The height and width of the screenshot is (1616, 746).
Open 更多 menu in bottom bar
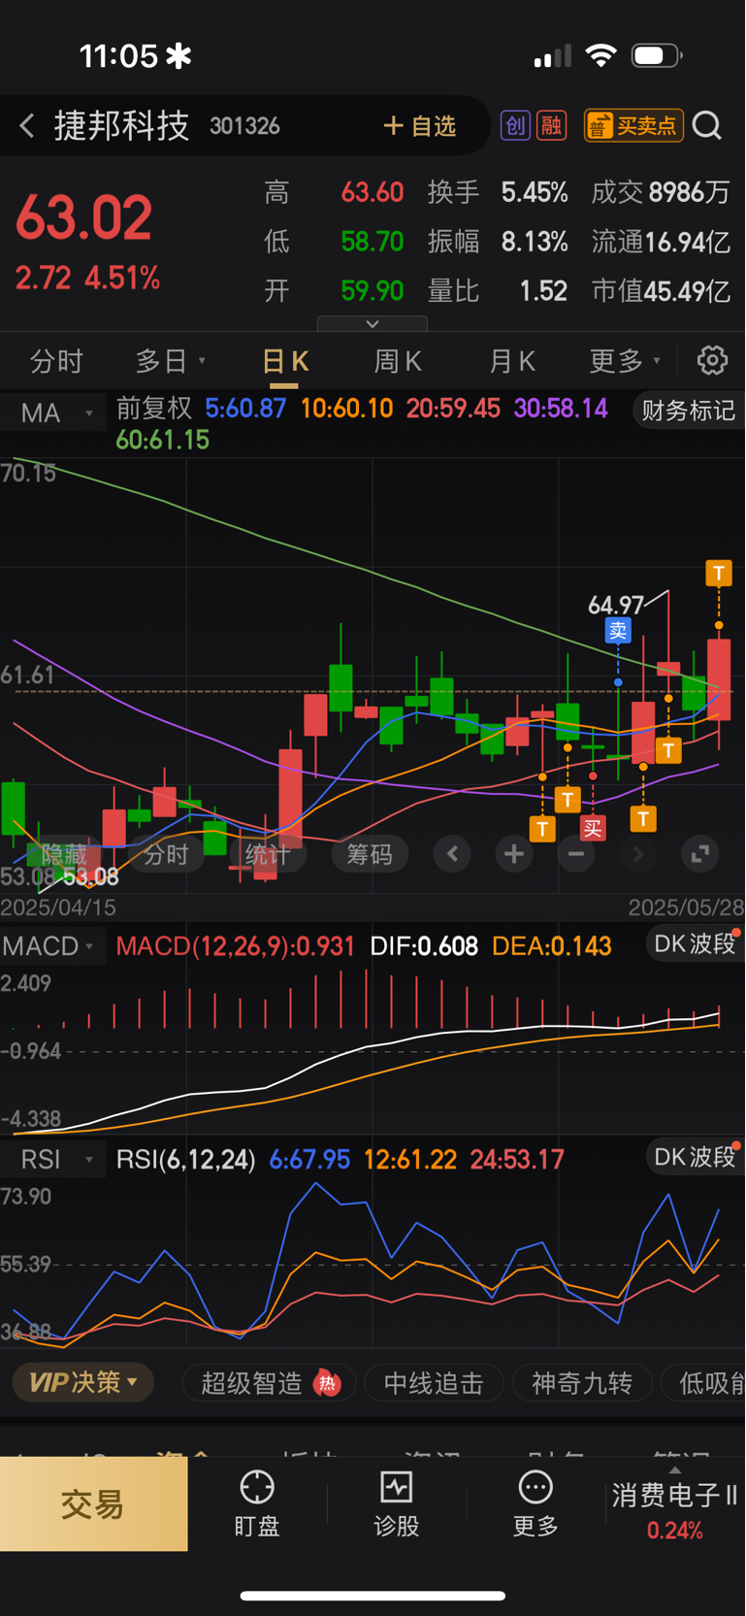(535, 1503)
